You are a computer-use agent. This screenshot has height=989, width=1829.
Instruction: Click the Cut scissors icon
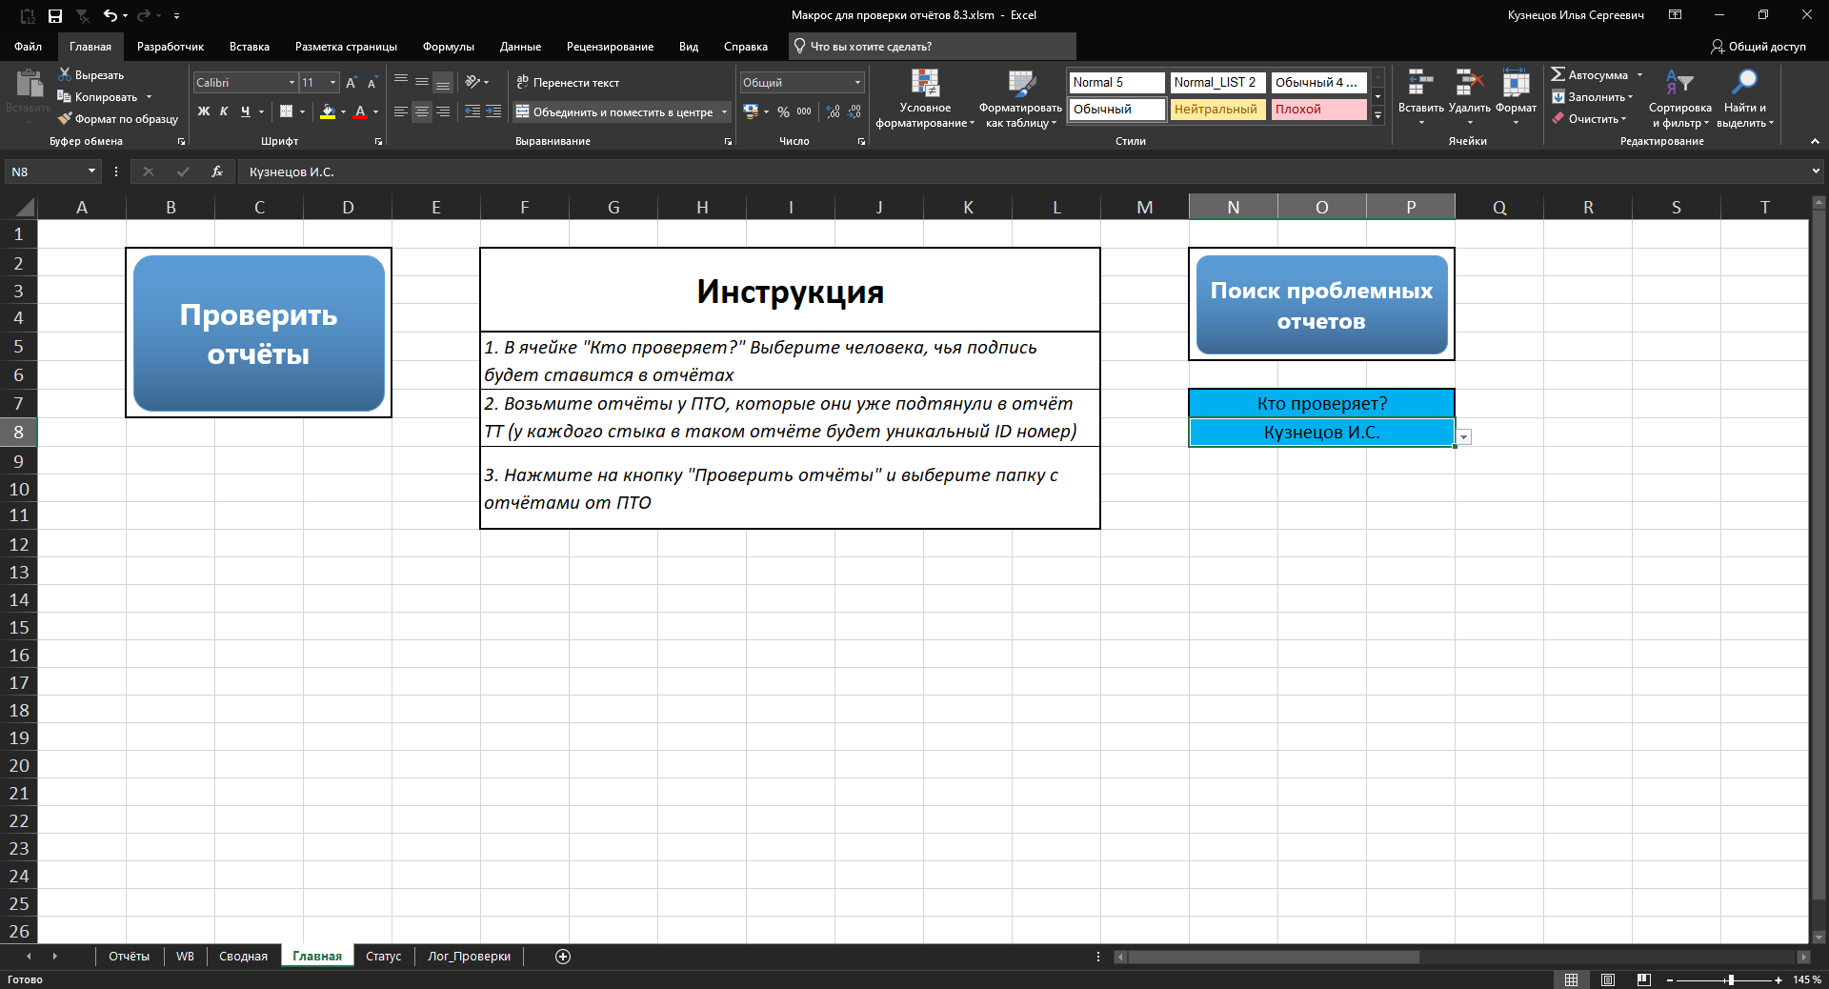[x=65, y=74]
